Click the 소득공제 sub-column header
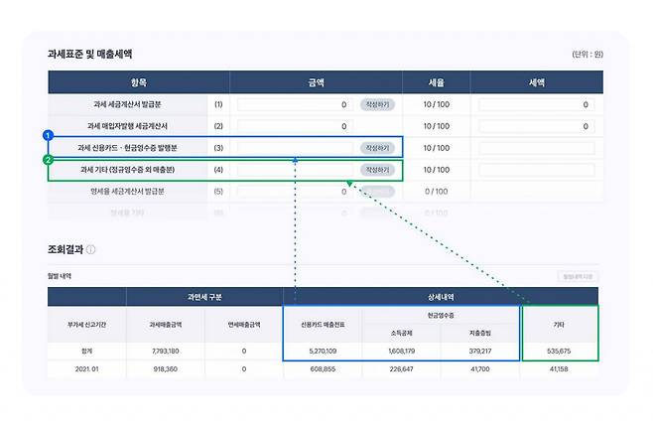This screenshot has height=430, width=653. 402,334
